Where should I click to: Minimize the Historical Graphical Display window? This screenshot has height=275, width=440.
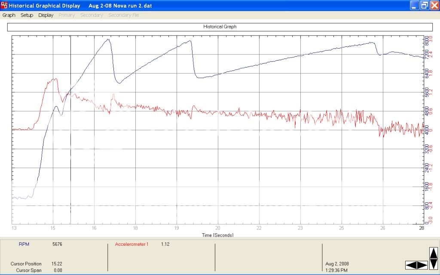(x=414, y=6)
